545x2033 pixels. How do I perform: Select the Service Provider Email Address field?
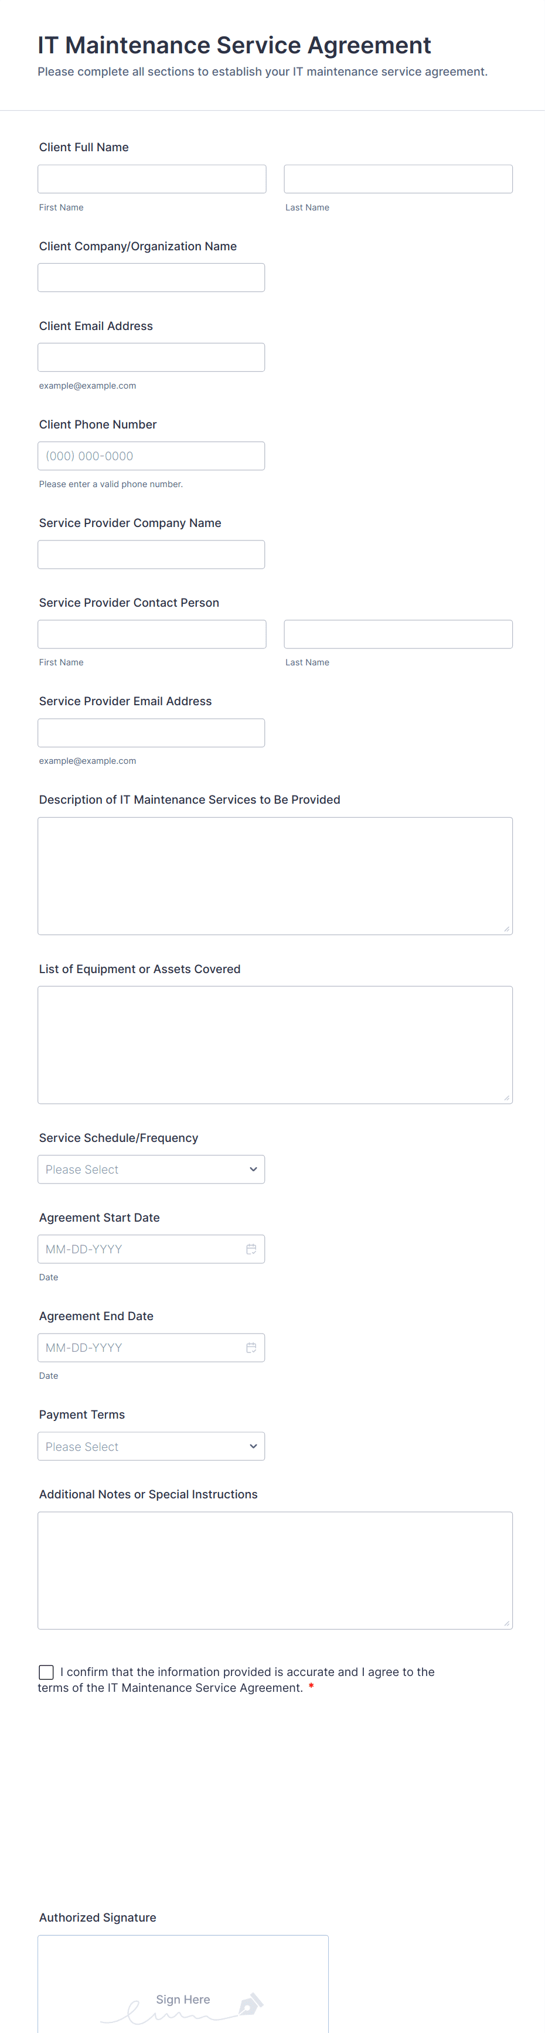tap(151, 733)
